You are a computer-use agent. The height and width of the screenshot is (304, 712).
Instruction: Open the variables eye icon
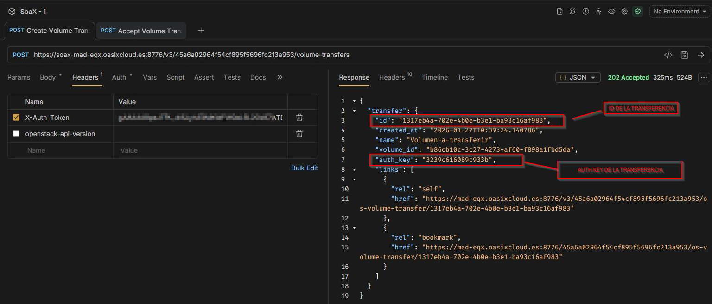611,12
